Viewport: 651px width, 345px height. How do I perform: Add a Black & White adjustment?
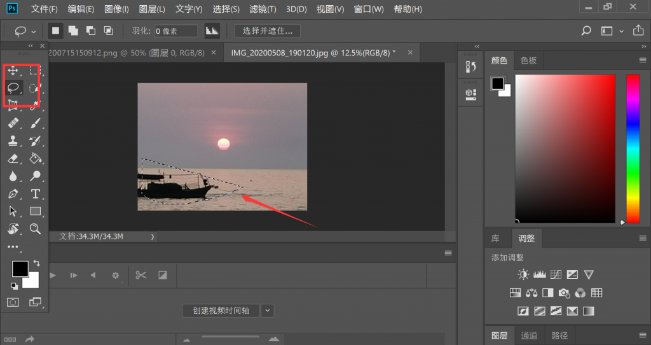[548, 293]
